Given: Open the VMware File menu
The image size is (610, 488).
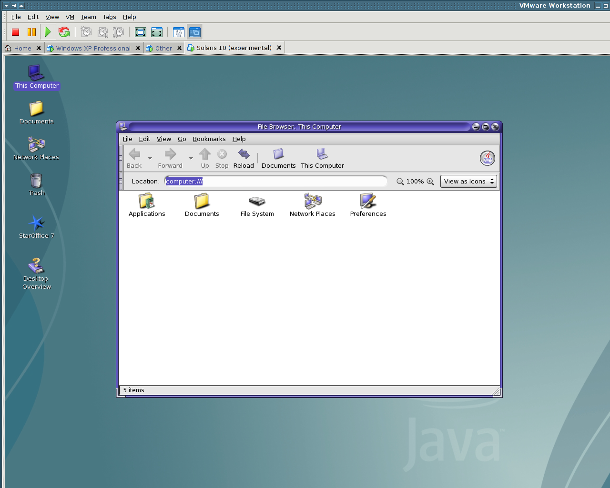Looking at the screenshot, I should (x=16, y=17).
